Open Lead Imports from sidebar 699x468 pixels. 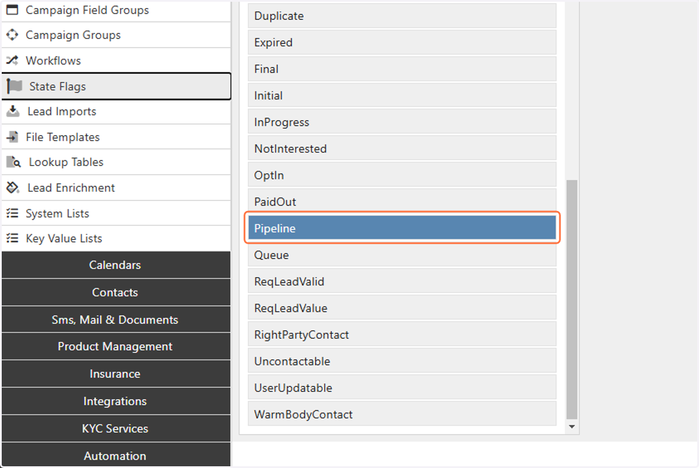coord(116,111)
